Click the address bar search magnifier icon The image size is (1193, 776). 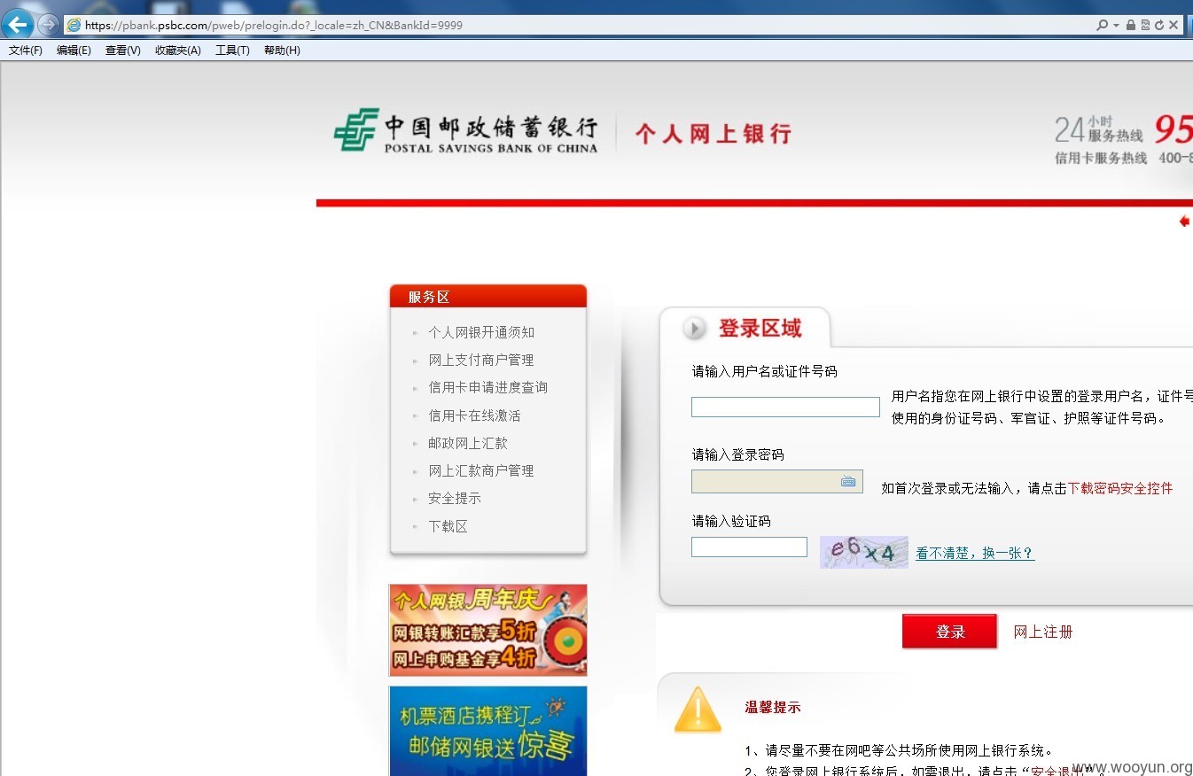tap(1102, 25)
